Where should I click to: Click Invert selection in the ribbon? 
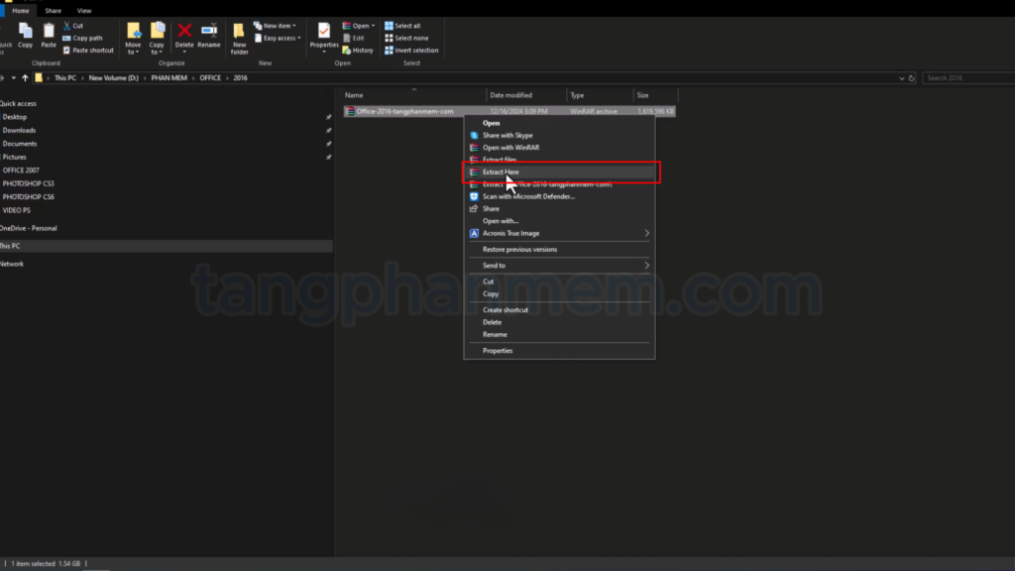(411, 51)
